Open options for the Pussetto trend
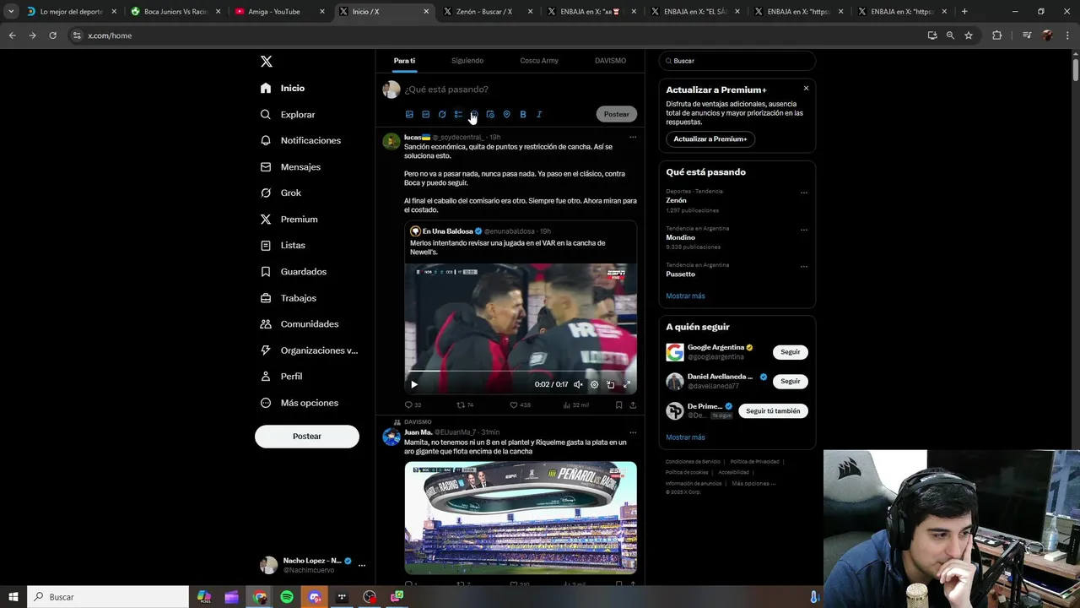Image resolution: width=1080 pixels, height=608 pixels. click(x=804, y=267)
